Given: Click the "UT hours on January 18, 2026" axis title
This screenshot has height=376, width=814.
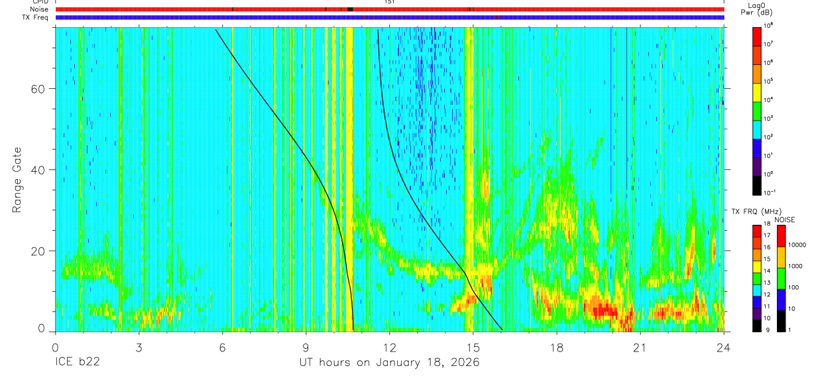Looking at the screenshot, I should [x=389, y=363].
